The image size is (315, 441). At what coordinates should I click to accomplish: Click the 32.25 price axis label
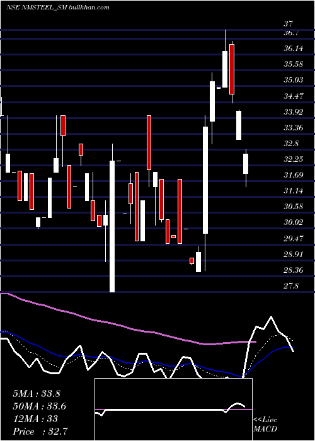click(x=294, y=159)
